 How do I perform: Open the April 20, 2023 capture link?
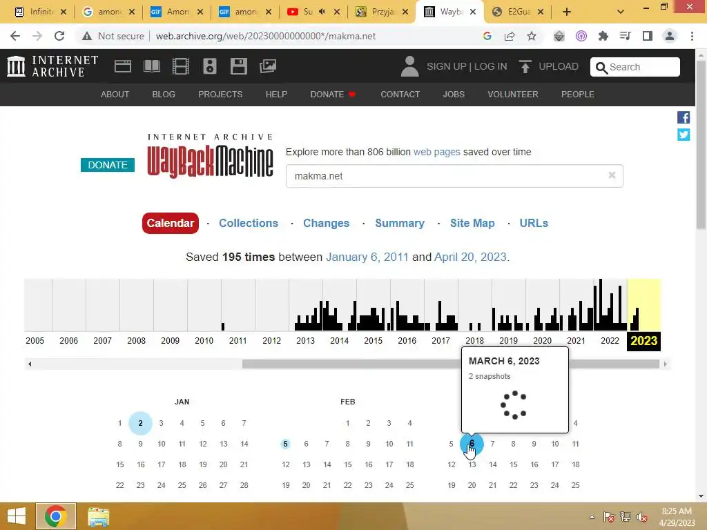(470, 257)
